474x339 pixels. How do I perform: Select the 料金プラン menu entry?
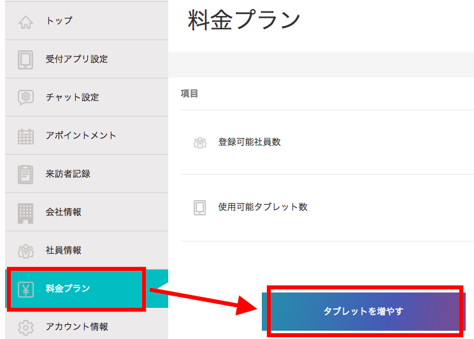[68, 289]
